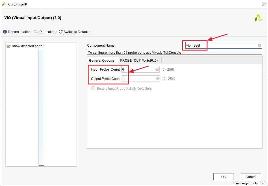Viewport: 268px width, 186px height.
Task: Enable Input Probe Activity Detectors
Action: 93,88
